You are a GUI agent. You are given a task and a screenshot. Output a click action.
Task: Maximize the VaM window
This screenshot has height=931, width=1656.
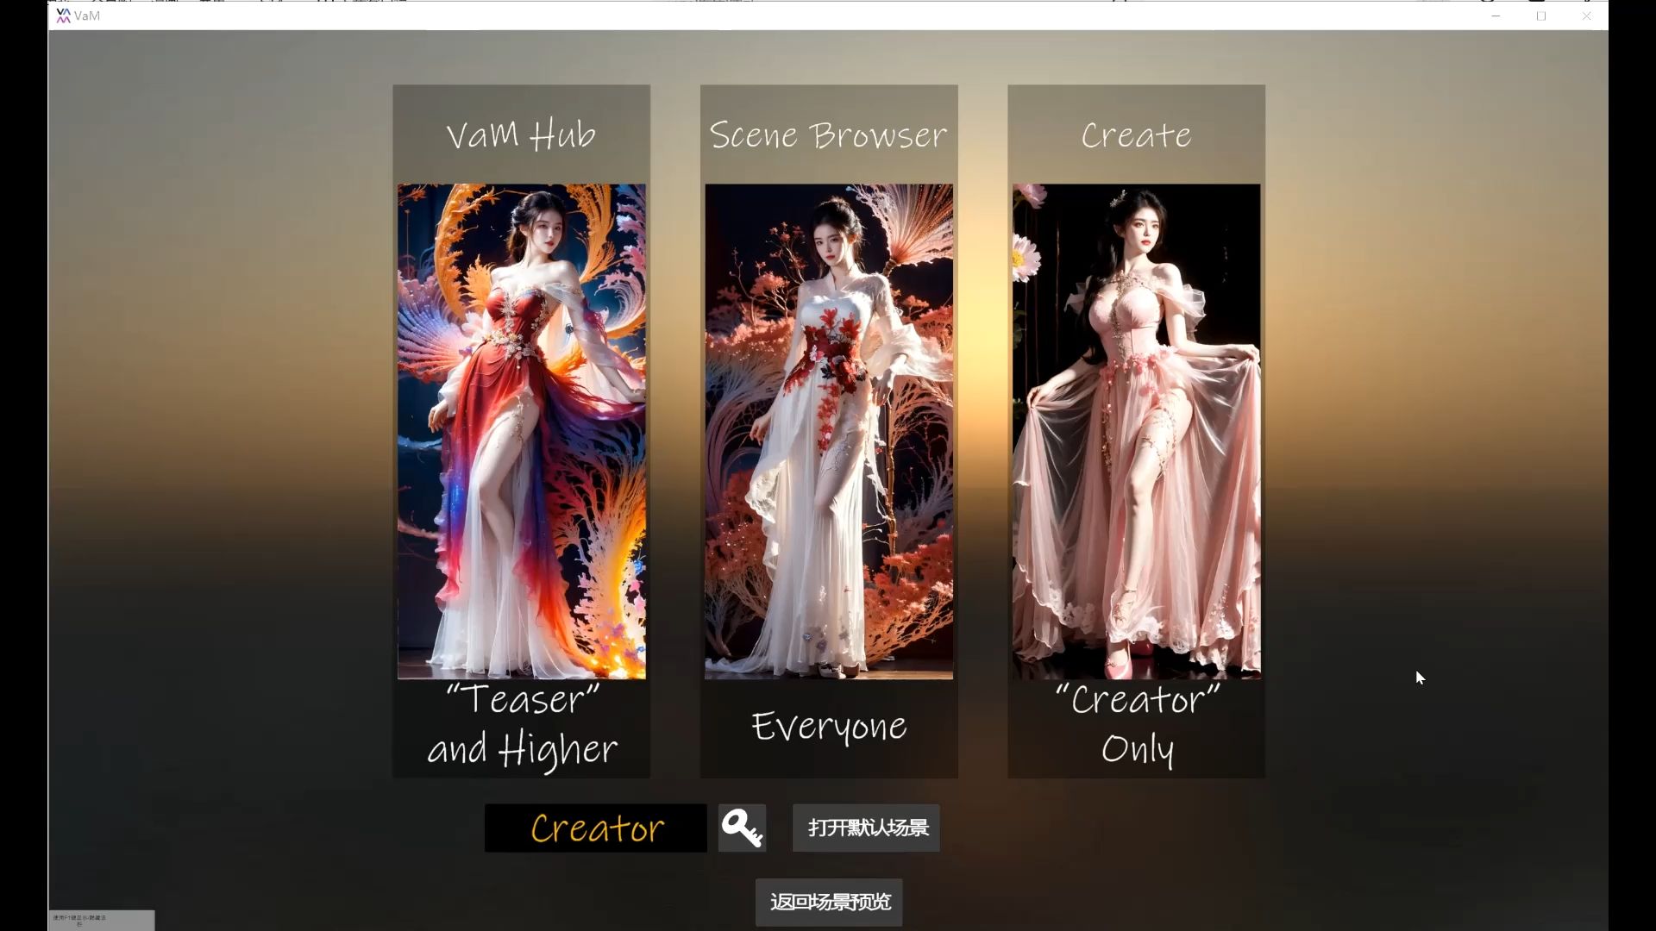[1540, 16]
